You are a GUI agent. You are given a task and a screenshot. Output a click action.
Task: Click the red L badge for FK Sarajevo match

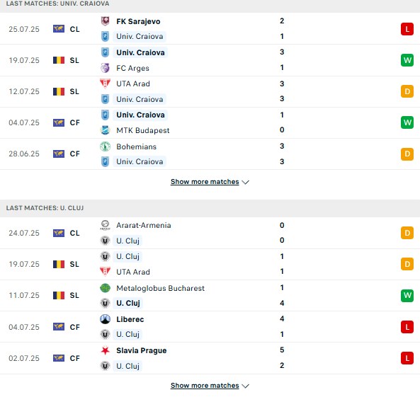coord(407,29)
